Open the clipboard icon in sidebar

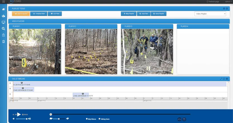click(x=3, y=35)
